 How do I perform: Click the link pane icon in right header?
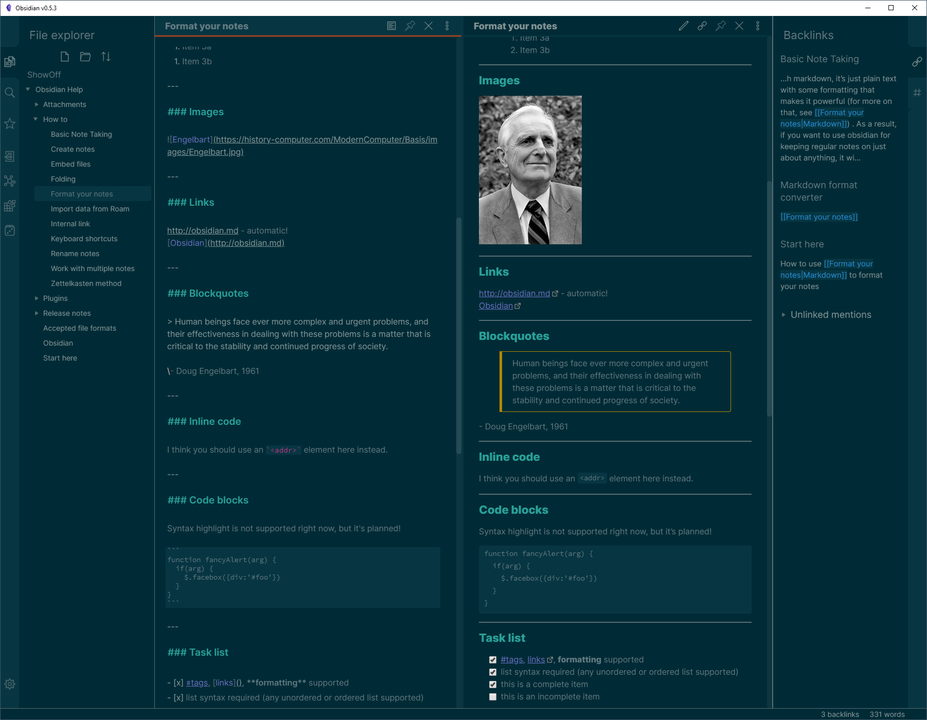(x=702, y=26)
